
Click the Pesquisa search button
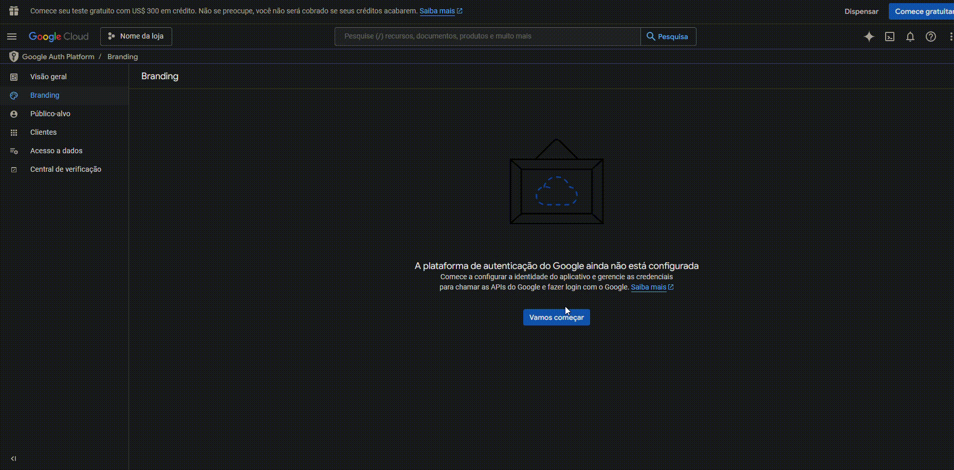(668, 37)
